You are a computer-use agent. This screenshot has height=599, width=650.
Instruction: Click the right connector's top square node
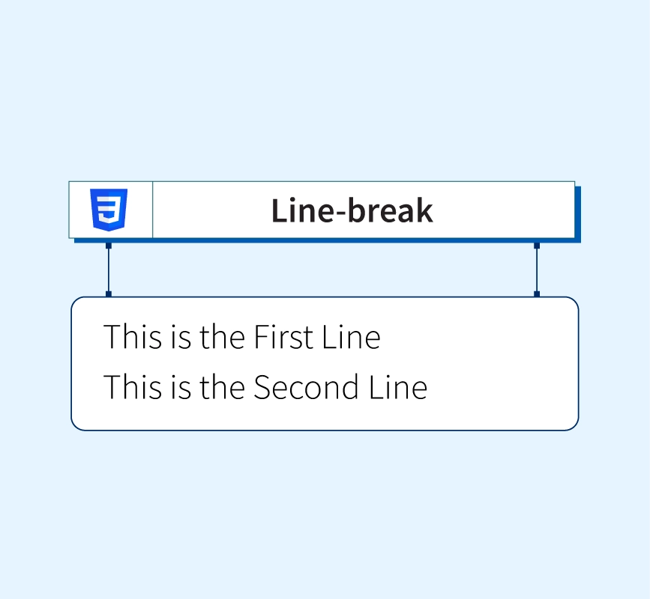coord(537,246)
